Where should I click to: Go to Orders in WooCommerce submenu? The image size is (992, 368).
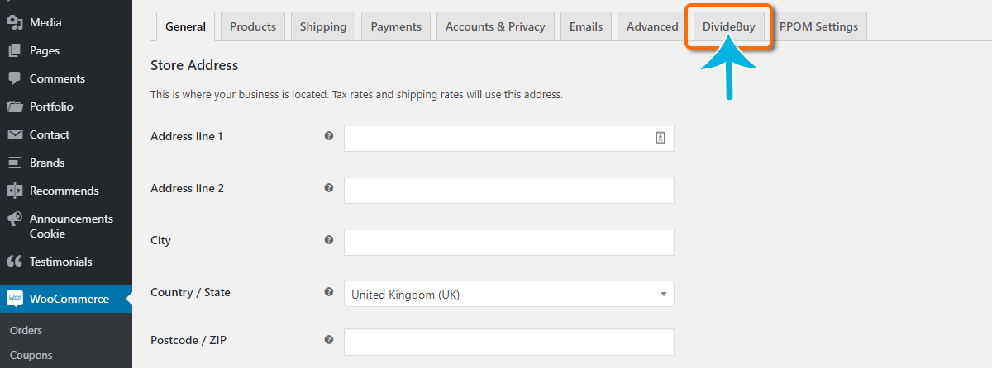(26, 330)
